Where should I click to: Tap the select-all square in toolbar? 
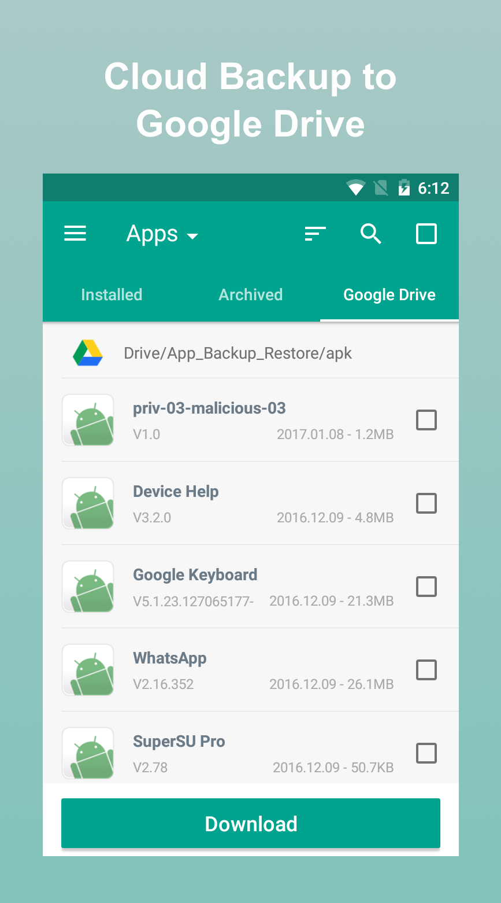tap(426, 234)
